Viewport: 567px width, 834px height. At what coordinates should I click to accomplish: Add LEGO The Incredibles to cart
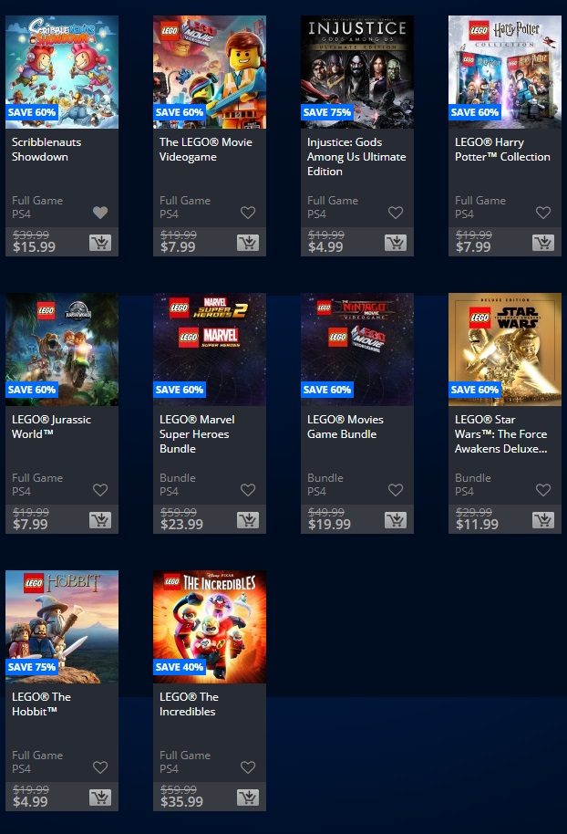point(248,798)
